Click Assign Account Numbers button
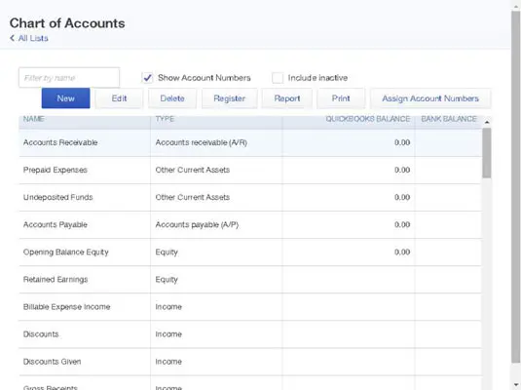Viewport: 521px width, 390px height. tap(430, 98)
